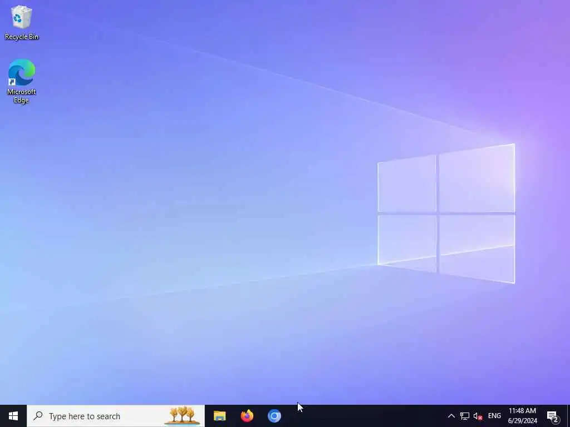Select the Recycle Bin desktop icon

pos(22,22)
